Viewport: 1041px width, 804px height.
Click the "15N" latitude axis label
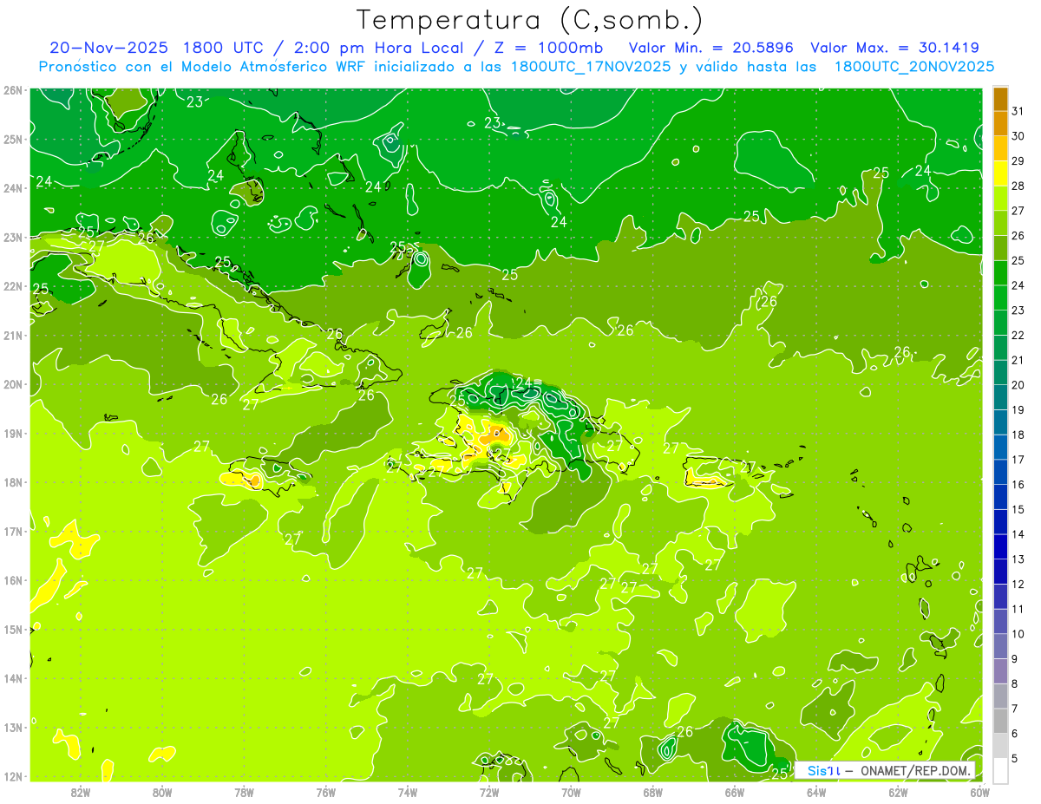[12, 629]
